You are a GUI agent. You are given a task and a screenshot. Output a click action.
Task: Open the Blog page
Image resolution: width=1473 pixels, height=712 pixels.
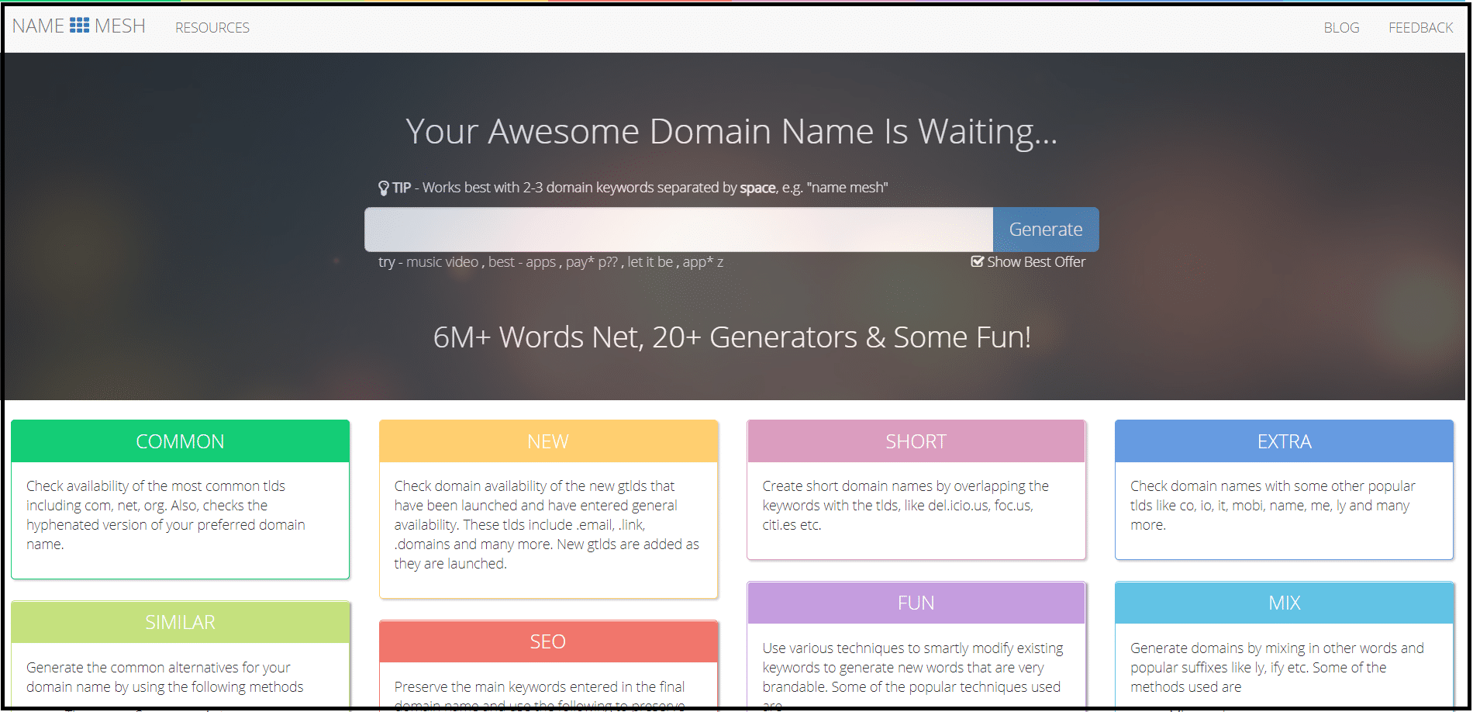[1340, 28]
